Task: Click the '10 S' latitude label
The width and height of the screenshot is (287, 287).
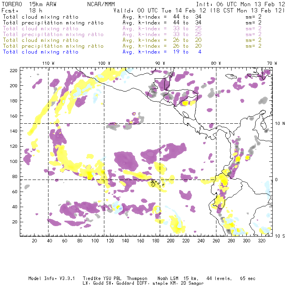Action: coord(280,236)
